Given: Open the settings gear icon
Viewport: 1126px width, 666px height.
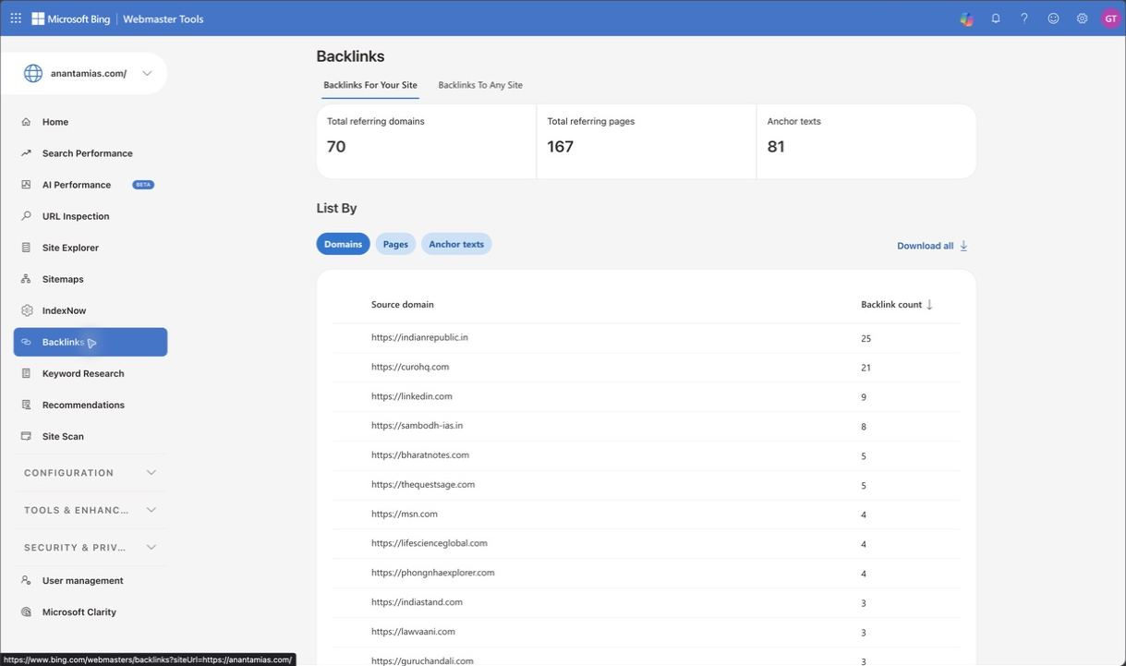Looking at the screenshot, I should [x=1082, y=18].
